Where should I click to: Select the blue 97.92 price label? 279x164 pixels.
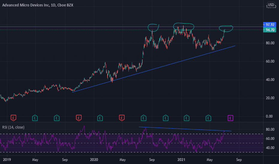click(x=269, y=24)
